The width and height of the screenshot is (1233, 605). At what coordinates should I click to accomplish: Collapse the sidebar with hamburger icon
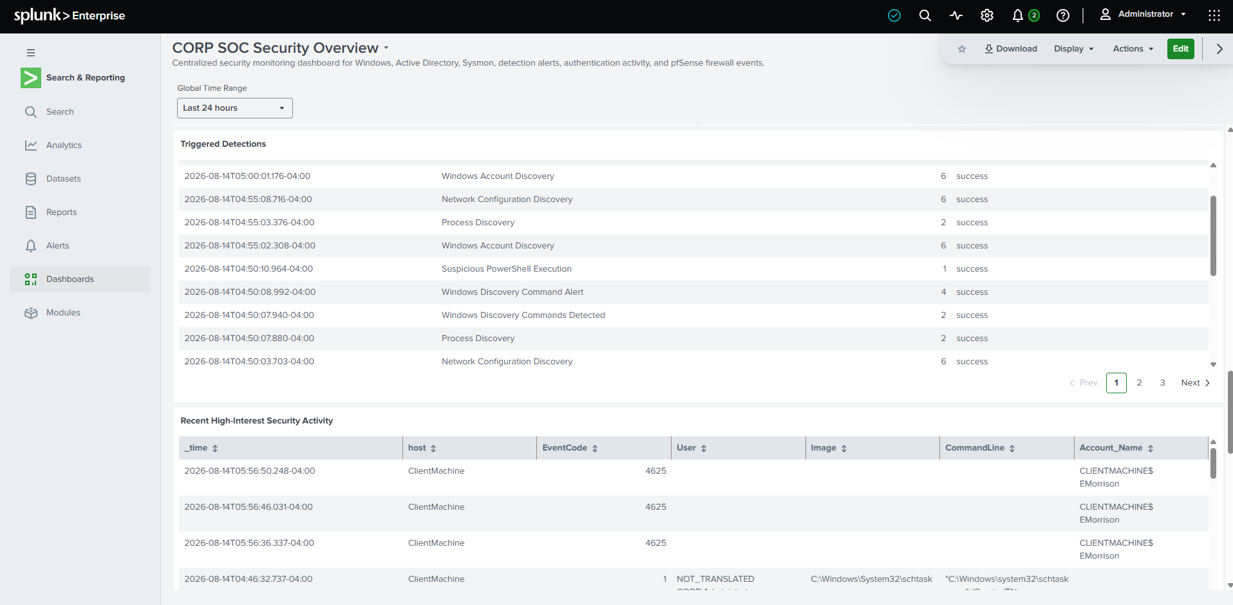coord(31,53)
